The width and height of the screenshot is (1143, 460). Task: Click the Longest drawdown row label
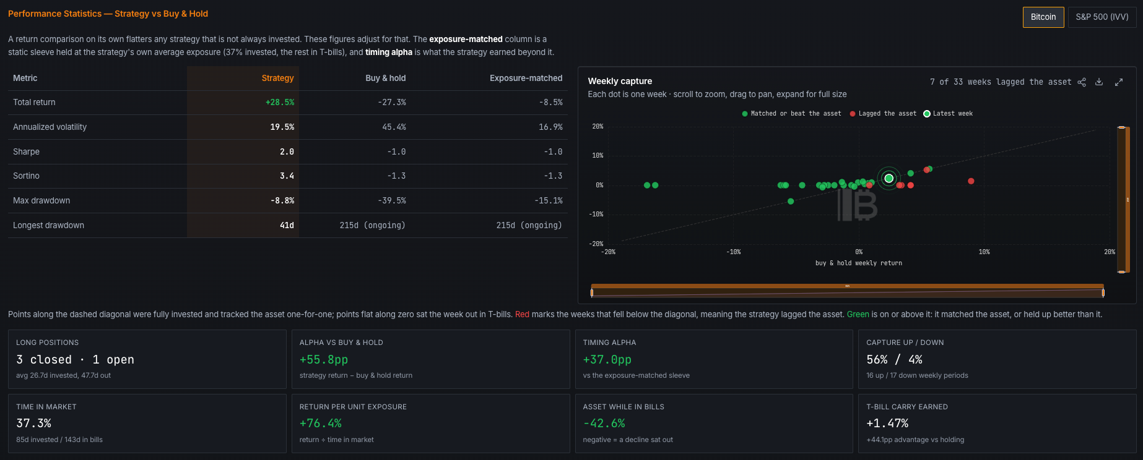coord(49,226)
